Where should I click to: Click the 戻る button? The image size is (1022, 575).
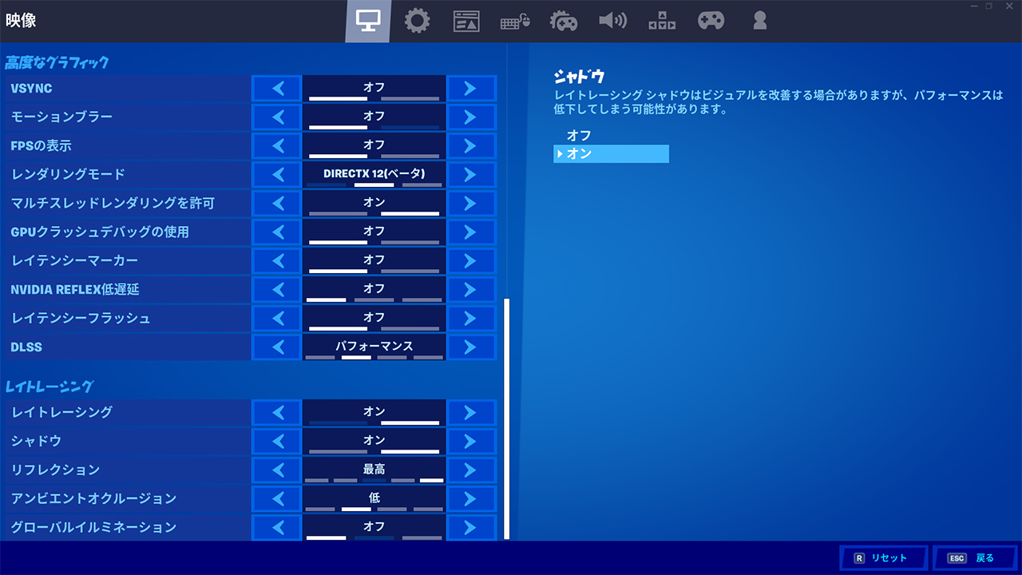point(974,558)
